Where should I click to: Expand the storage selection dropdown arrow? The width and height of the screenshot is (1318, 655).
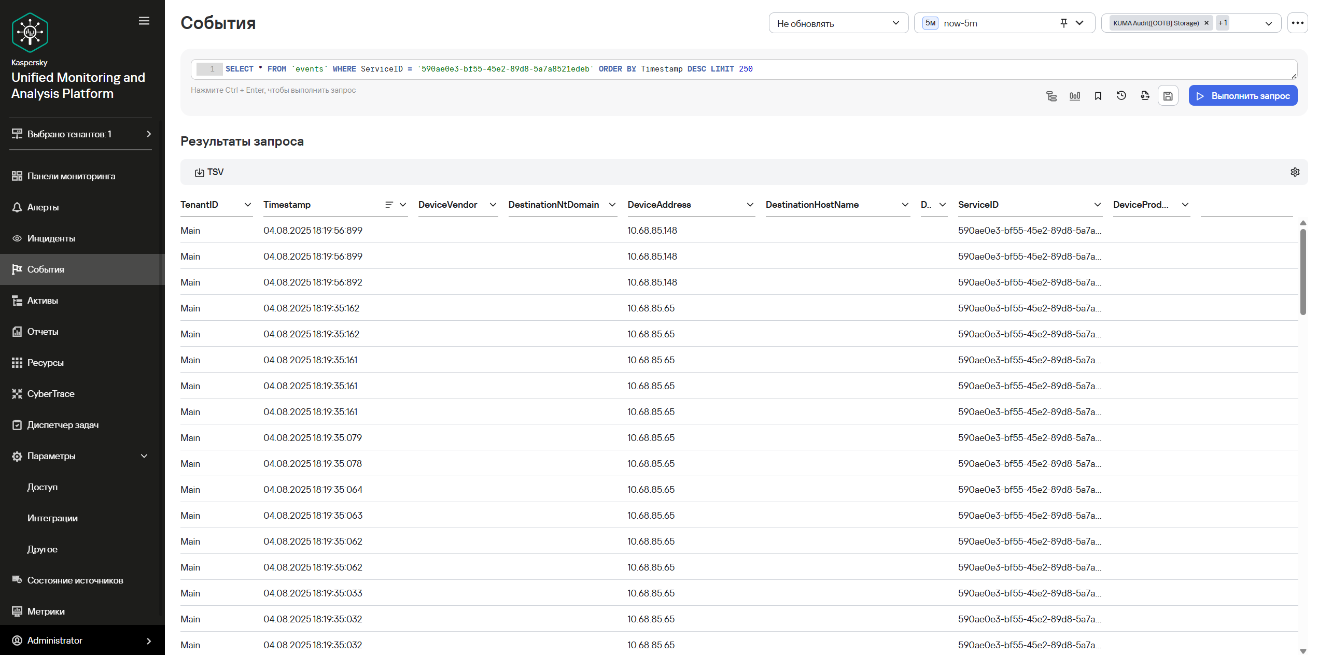[1269, 23]
